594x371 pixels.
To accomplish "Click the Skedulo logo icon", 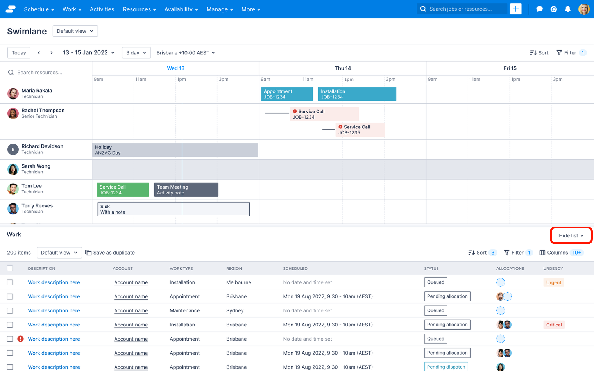I will 10,9.
